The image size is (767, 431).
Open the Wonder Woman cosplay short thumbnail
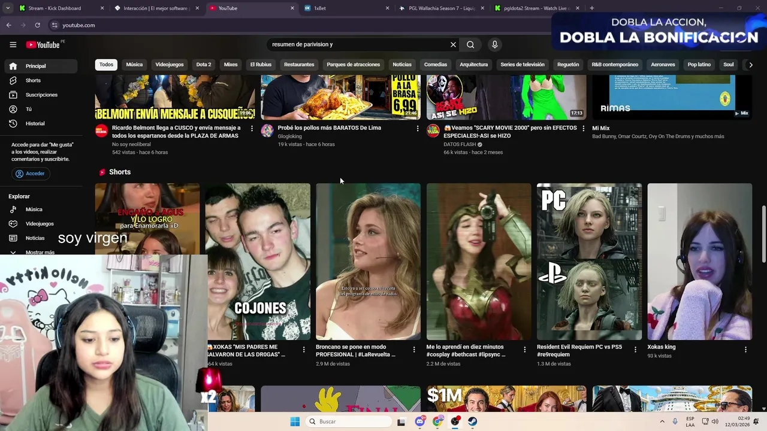tap(479, 262)
